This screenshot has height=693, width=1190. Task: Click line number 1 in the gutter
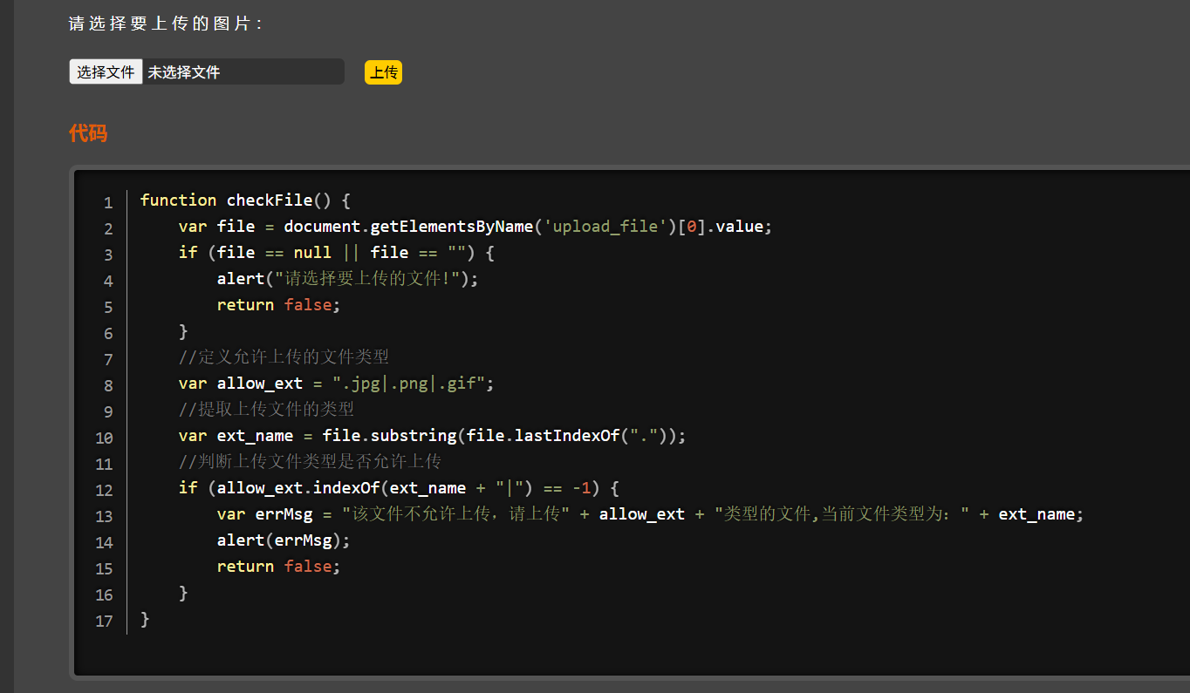point(108,203)
